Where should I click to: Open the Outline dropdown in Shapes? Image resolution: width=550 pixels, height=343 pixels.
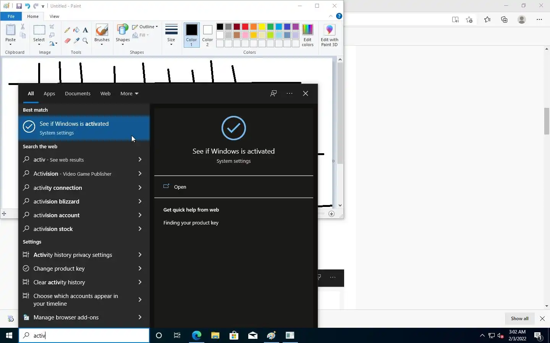click(145, 27)
